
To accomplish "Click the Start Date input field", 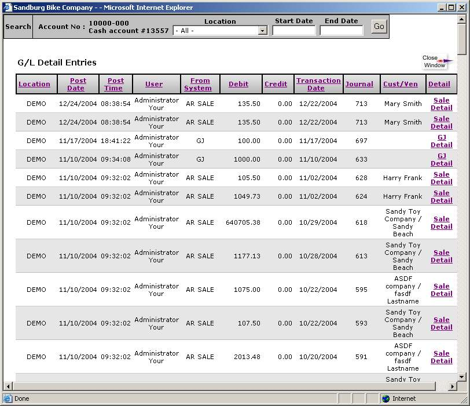I will pos(293,31).
